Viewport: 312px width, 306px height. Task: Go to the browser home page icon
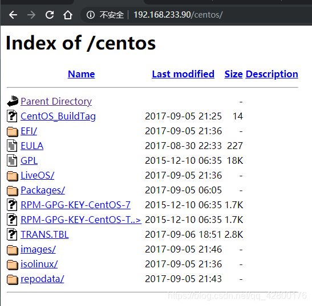click(x=68, y=15)
